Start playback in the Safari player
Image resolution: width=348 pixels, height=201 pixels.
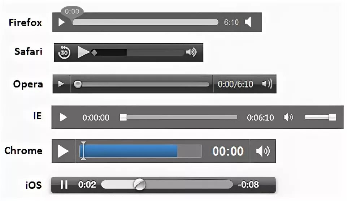(83, 52)
